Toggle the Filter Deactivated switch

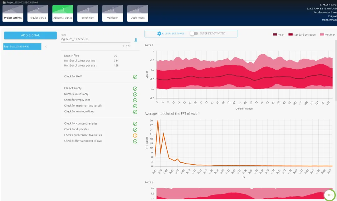[194, 33]
